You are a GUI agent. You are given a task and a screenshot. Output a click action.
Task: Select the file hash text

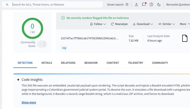[x=90, y=38]
